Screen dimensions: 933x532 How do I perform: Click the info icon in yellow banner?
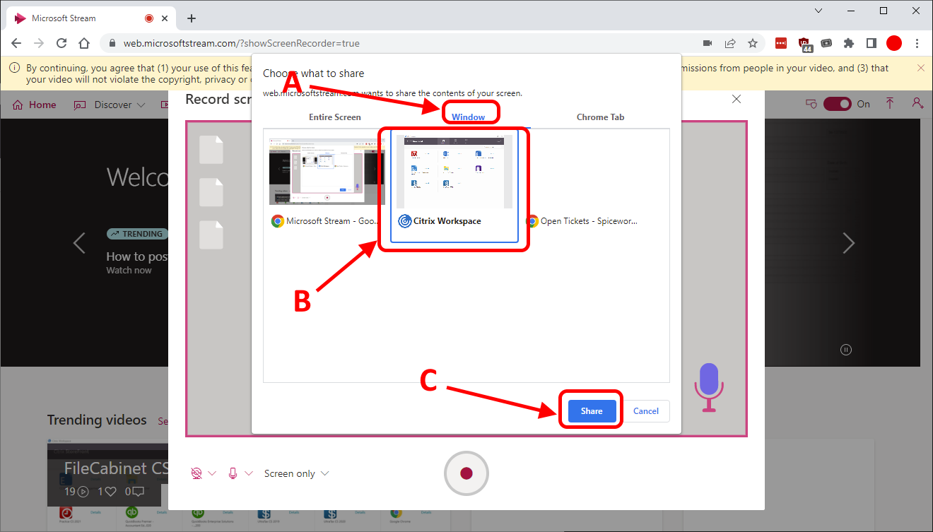pyautogui.click(x=16, y=68)
